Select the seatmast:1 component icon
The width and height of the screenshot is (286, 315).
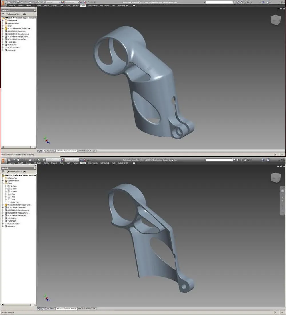click(x=6, y=50)
